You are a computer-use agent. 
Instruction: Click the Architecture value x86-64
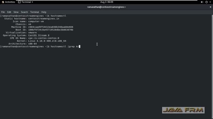(32, 44)
